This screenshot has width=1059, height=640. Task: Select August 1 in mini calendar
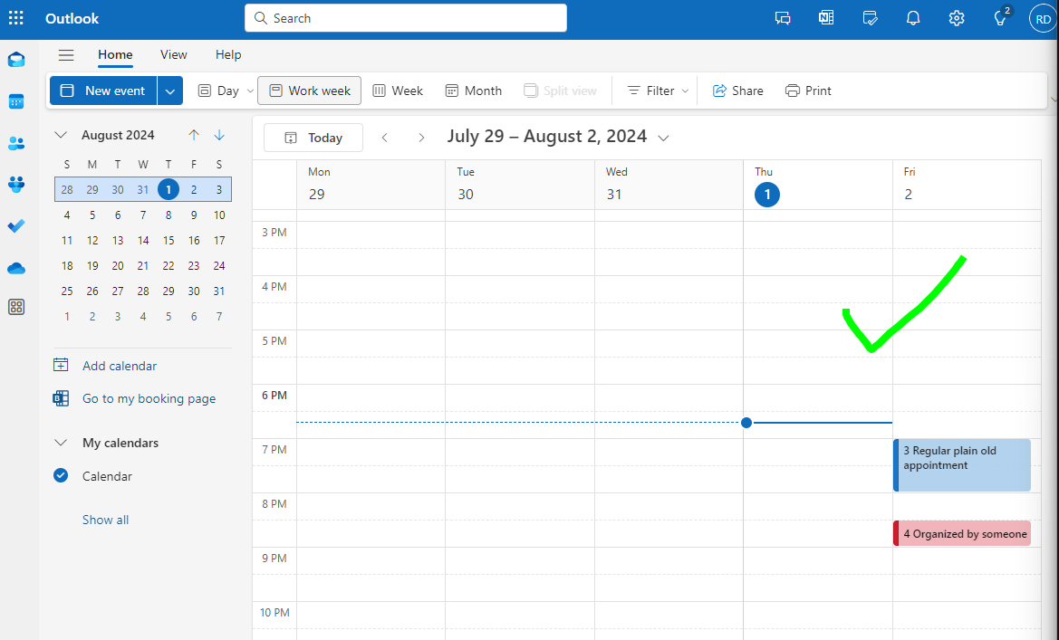coord(168,190)
